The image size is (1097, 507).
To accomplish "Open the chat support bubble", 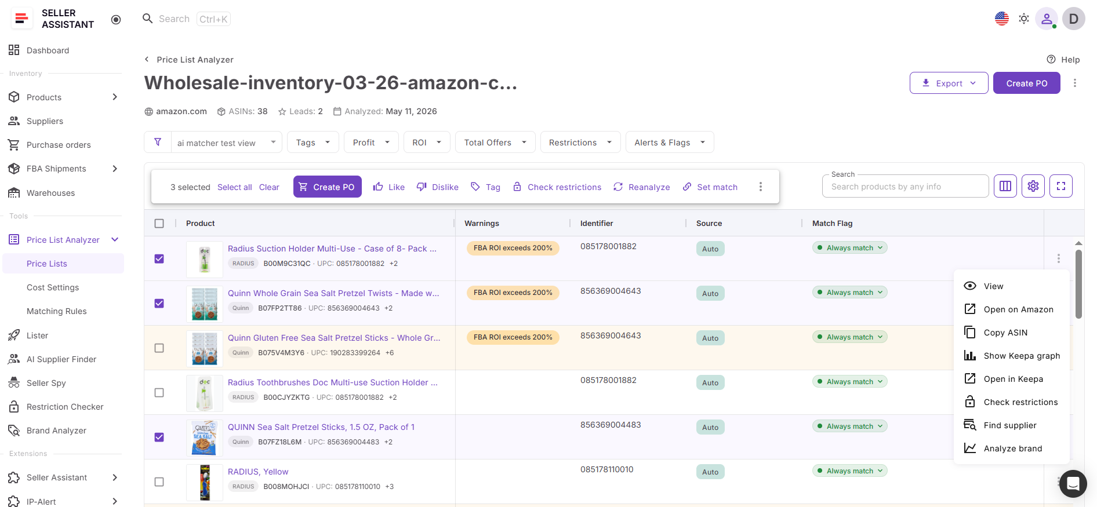I will pyautogui.click(x=1073, y=483).
